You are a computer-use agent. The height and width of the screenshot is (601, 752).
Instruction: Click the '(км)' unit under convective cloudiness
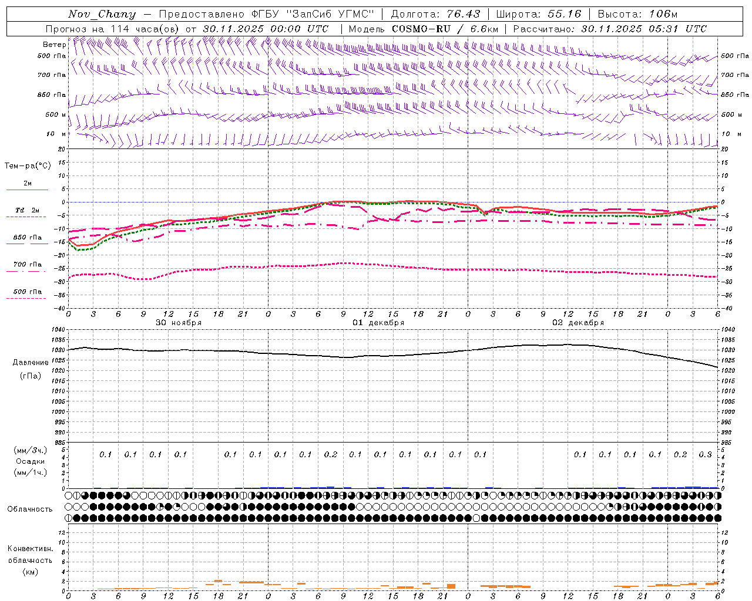click(x=31, y=572)
